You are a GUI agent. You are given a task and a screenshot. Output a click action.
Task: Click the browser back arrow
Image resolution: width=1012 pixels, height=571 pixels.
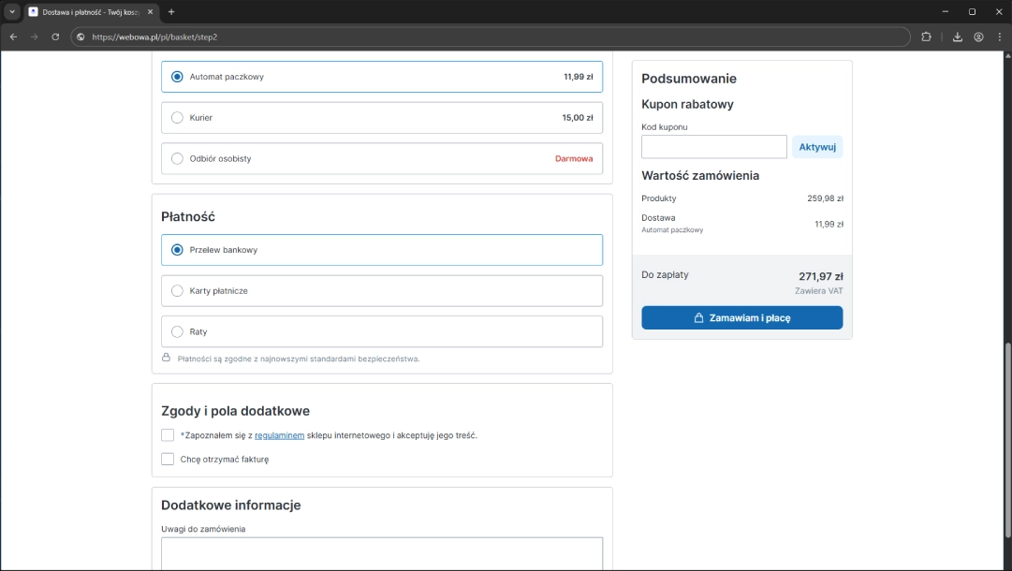click(13, 37)
